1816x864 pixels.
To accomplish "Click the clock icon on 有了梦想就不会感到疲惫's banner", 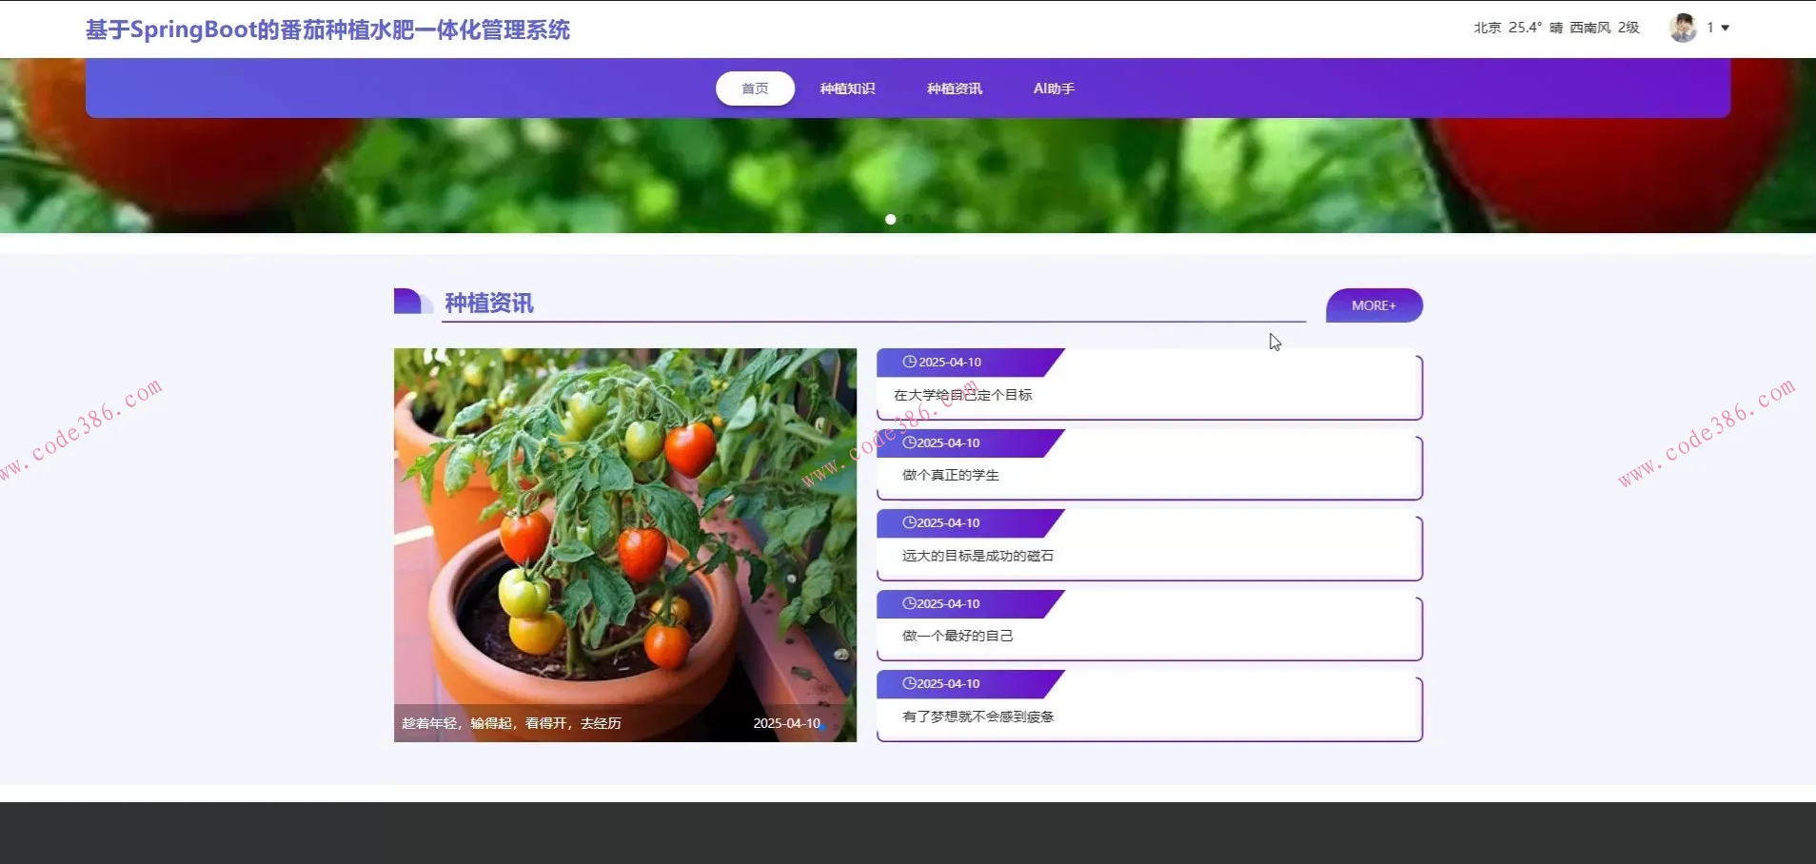I will coord(909,682).
